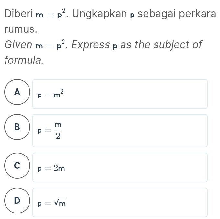Choose the answer box p = 2m

point(120,167)
